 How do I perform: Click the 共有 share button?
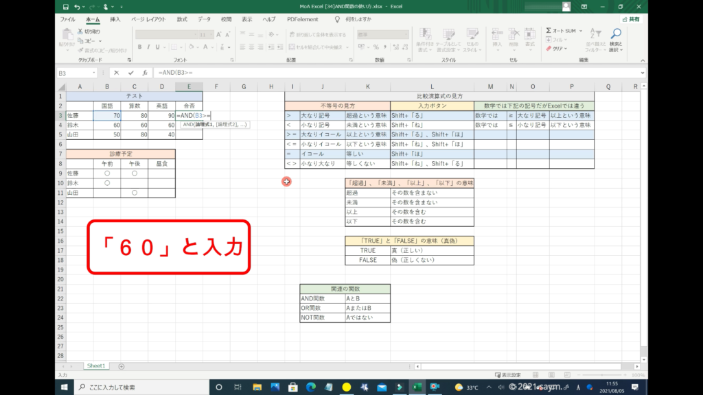coord(630,19)
